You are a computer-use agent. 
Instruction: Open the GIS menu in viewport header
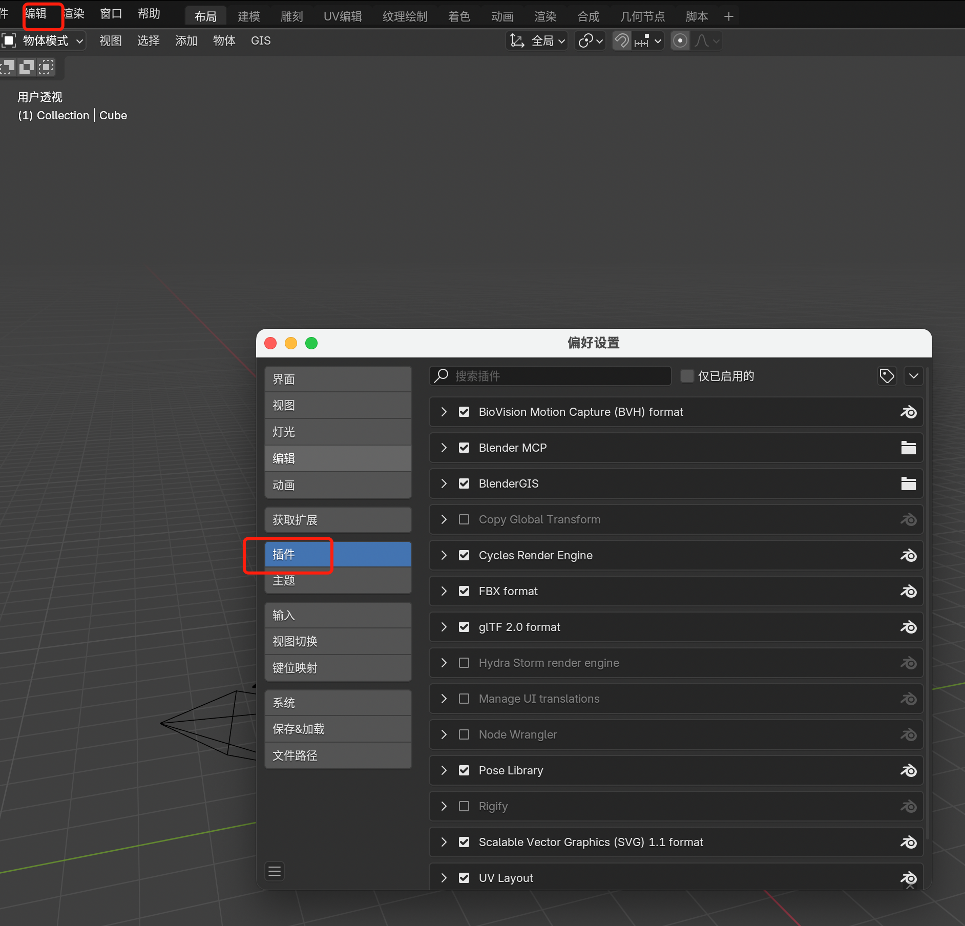pyautogui.click(x=261, y=40)
